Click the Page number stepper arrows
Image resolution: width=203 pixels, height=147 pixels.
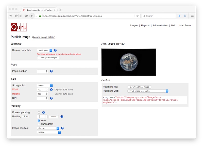click(46, 71)
